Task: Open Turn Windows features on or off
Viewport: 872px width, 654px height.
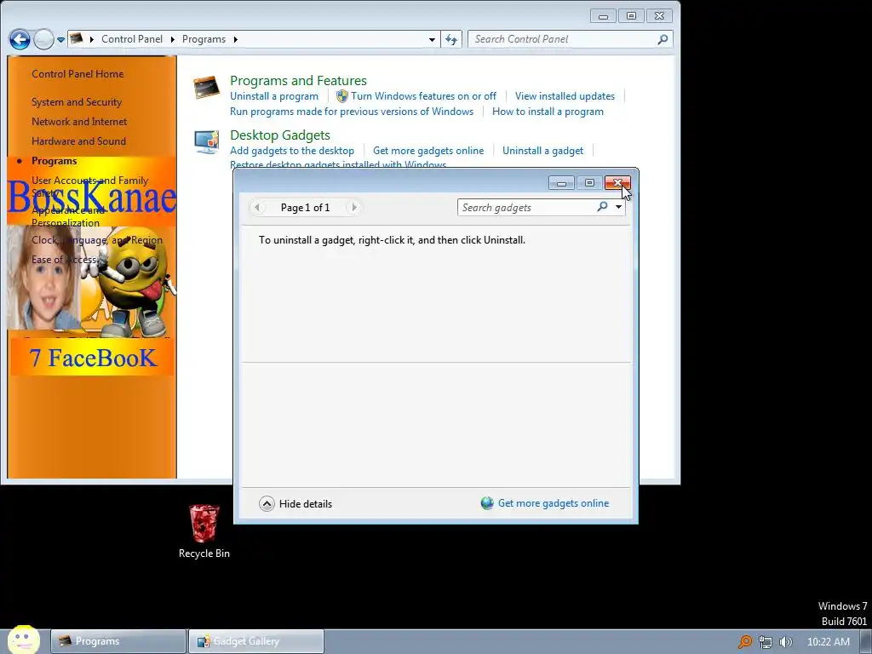Action: click(x=423, y=96)
